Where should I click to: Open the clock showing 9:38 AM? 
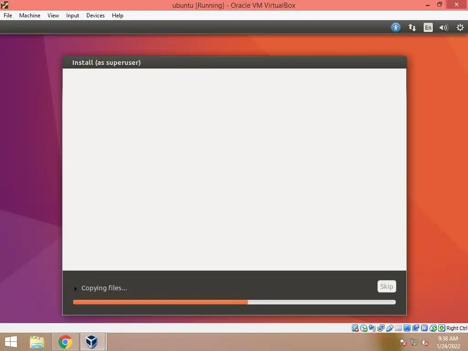pyautogui.click(x=448, y=342)
